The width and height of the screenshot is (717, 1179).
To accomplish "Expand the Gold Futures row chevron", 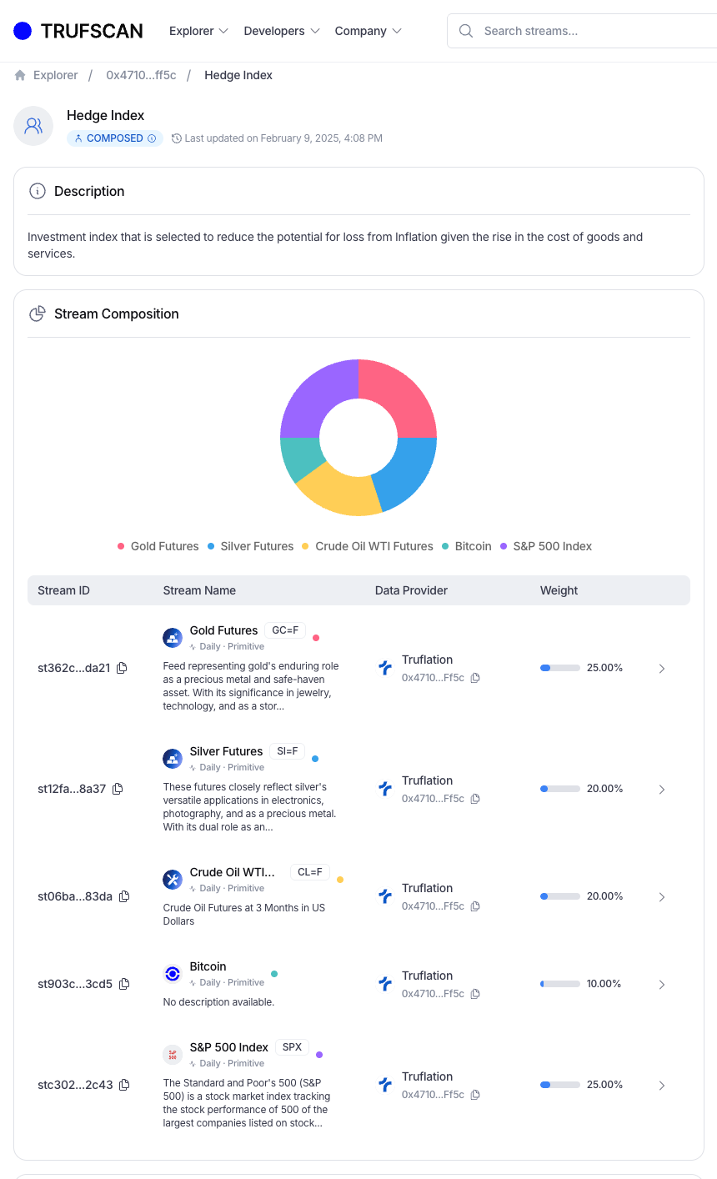I will (662, 669).
